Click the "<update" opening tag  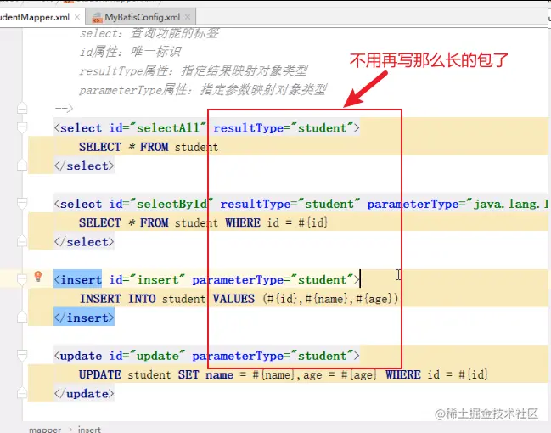(78, 356)
